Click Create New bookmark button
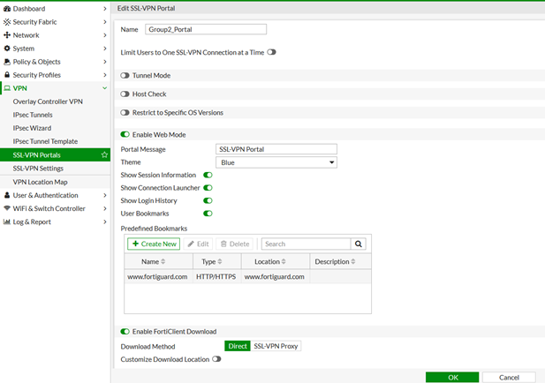Screen dimensions: 545x383 [154, 244]
